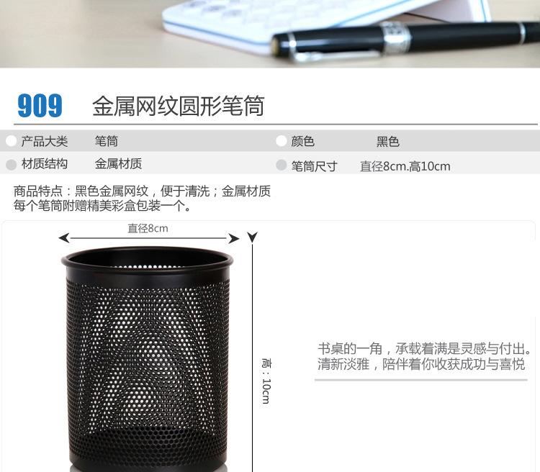The width and height of the screenshot is (540, 472).
Task: Click the white bullet beside 颜色
Action: (281, 141)
